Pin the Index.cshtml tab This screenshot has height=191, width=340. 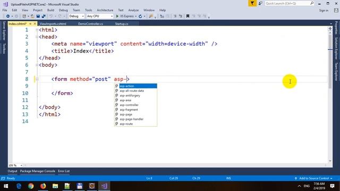pos(30,24)
